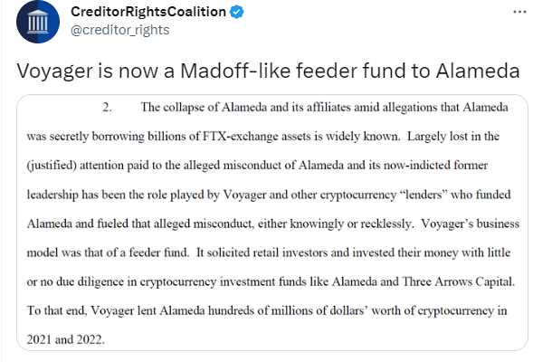Click the paragraph number 2 in the document
The image size is (533, 362).
107,108
